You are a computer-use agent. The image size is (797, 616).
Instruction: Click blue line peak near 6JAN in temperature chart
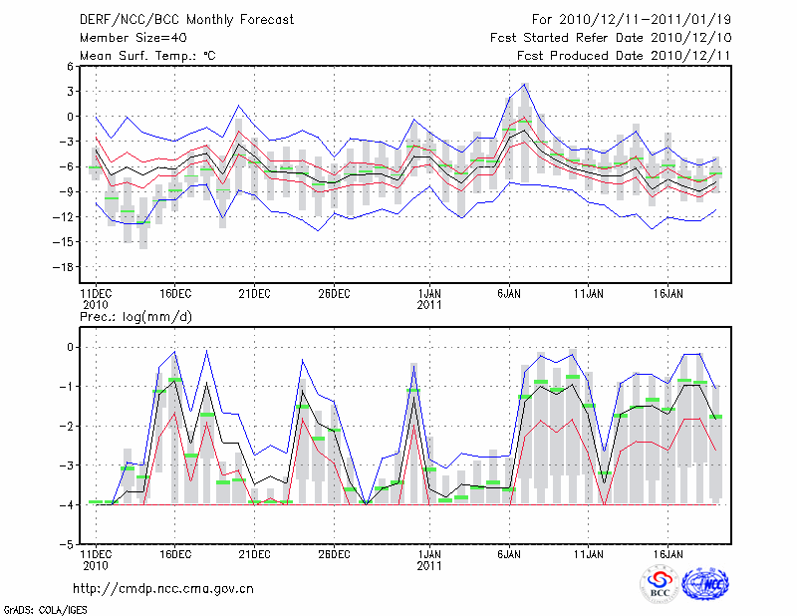pos(524,85)
